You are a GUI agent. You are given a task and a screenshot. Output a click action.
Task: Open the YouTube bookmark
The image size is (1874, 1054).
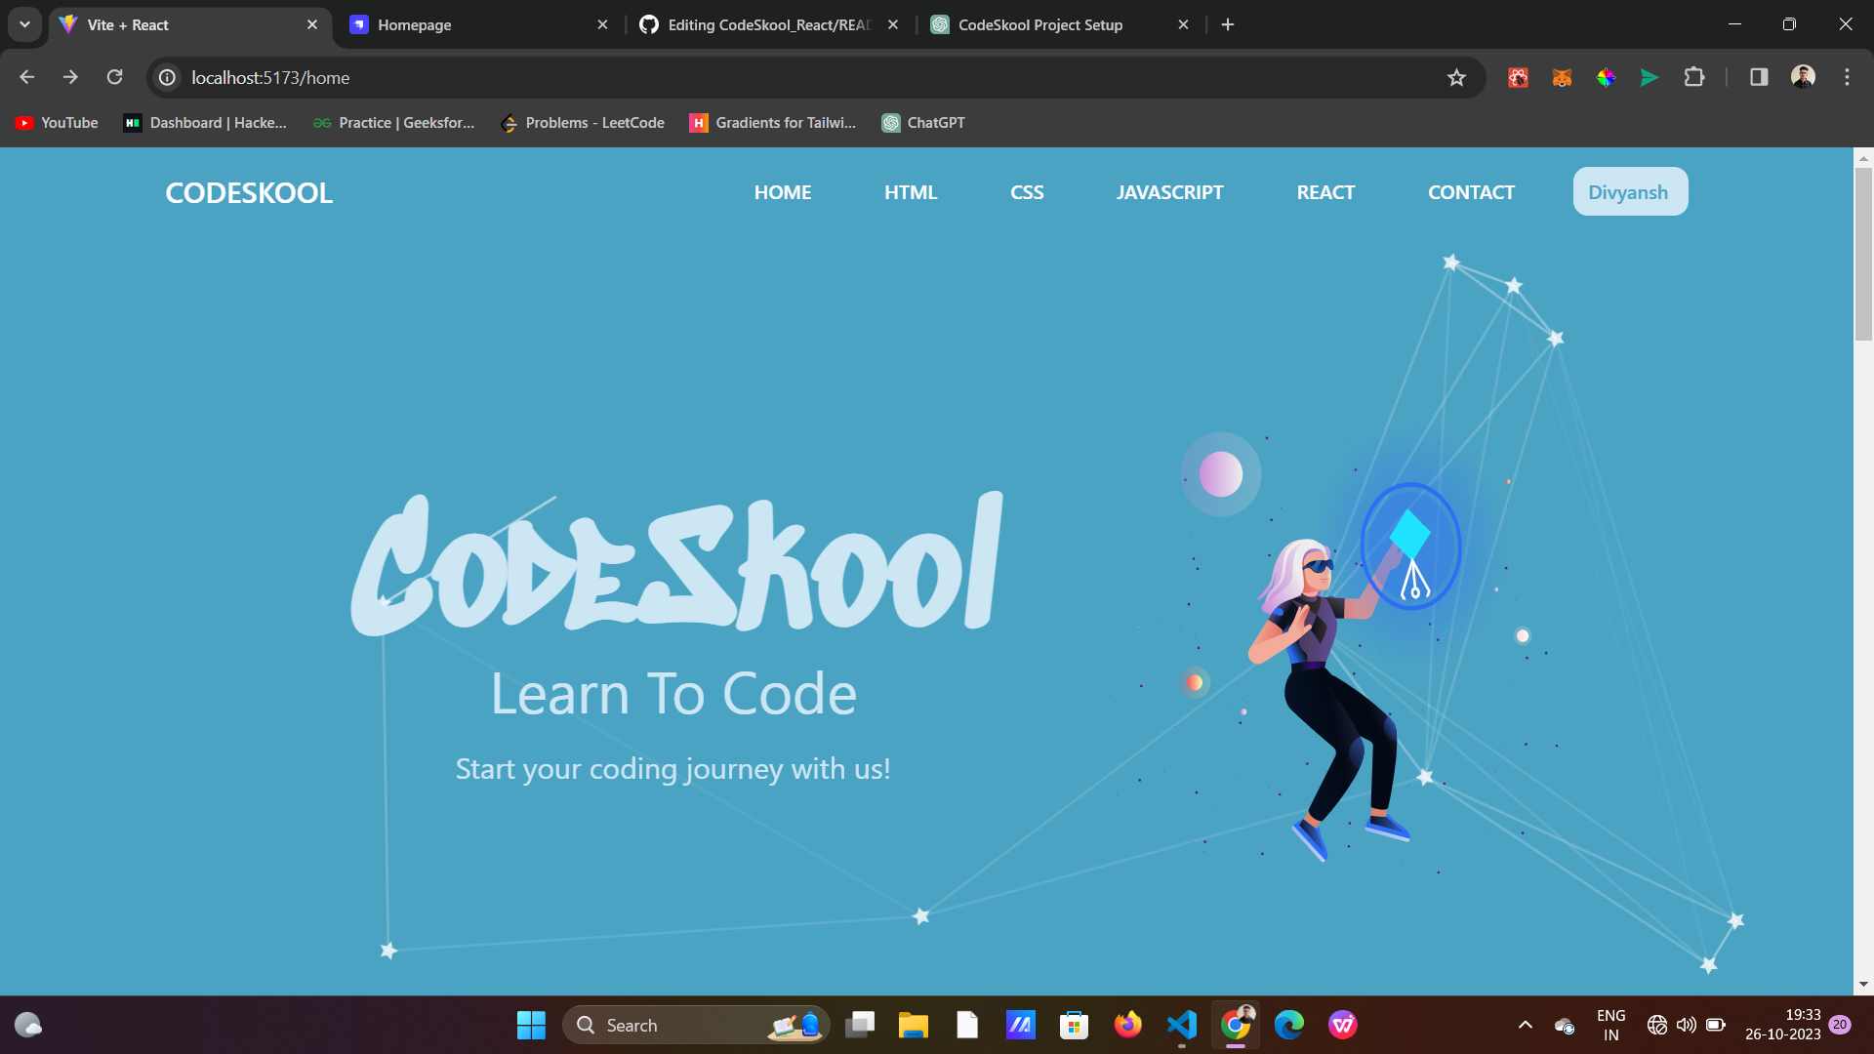click(x=57, y=123)
